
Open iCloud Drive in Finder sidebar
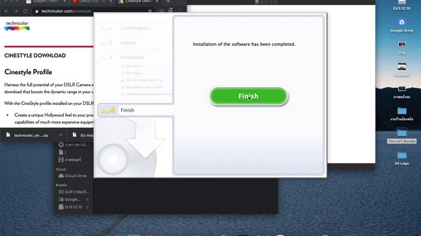point(73,176)
